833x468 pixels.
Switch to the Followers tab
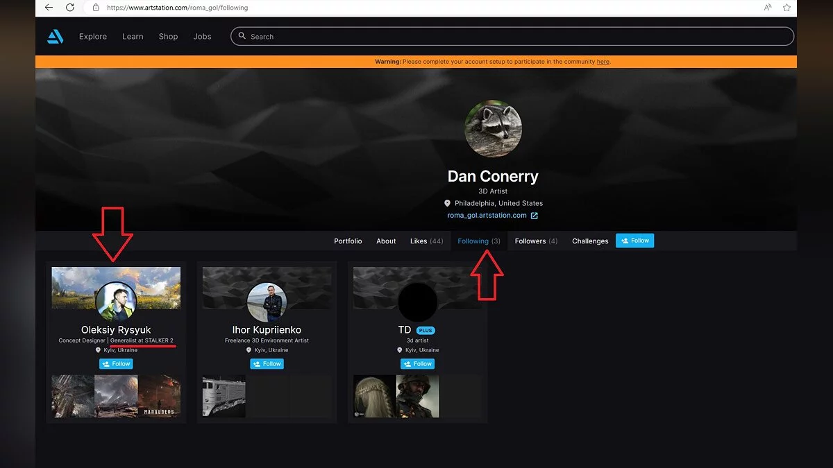(536, 241)
